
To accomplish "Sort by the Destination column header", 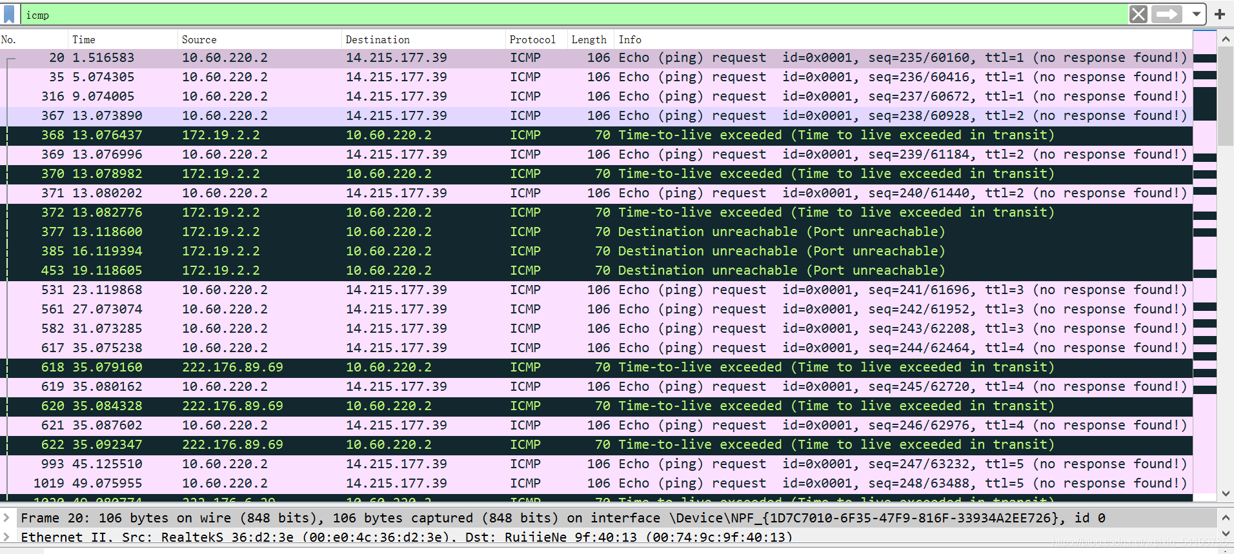I will tap(423, 39).
